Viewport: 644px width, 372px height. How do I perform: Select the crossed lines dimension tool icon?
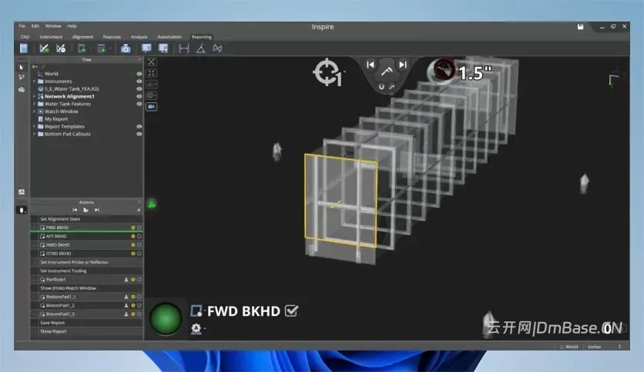pos(217,48)
